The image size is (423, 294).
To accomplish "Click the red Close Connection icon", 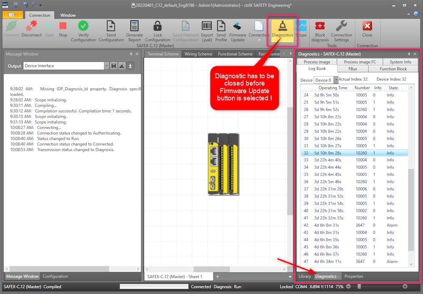I will [367, 26].
